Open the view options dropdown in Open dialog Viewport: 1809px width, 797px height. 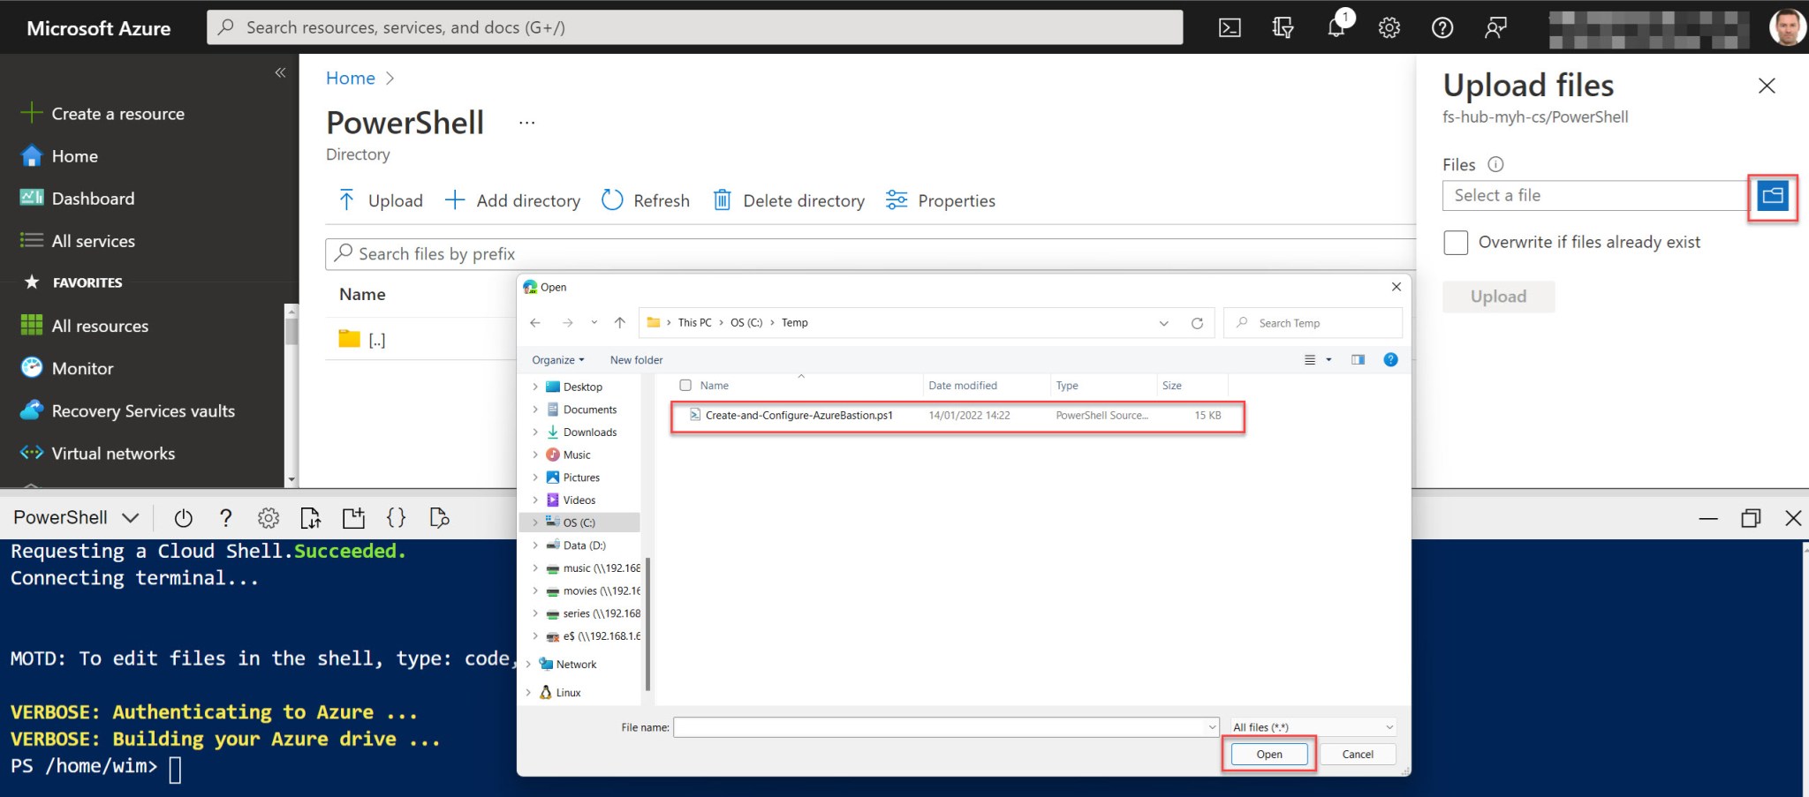point(1328,360)
